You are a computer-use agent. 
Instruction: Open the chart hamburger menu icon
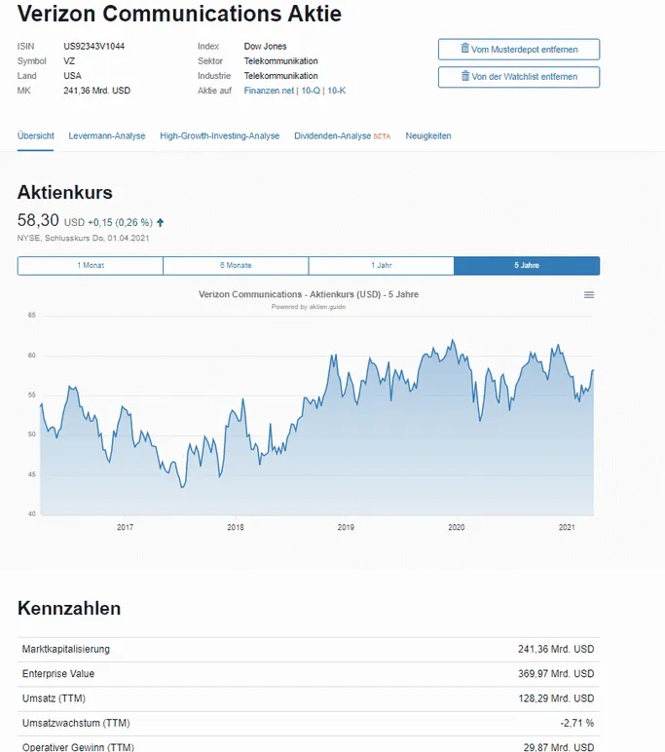point(589,295)
